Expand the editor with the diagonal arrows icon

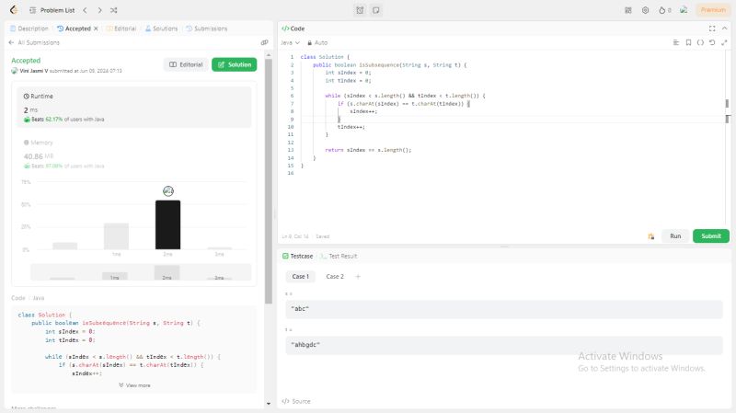(x=724, y=42)
